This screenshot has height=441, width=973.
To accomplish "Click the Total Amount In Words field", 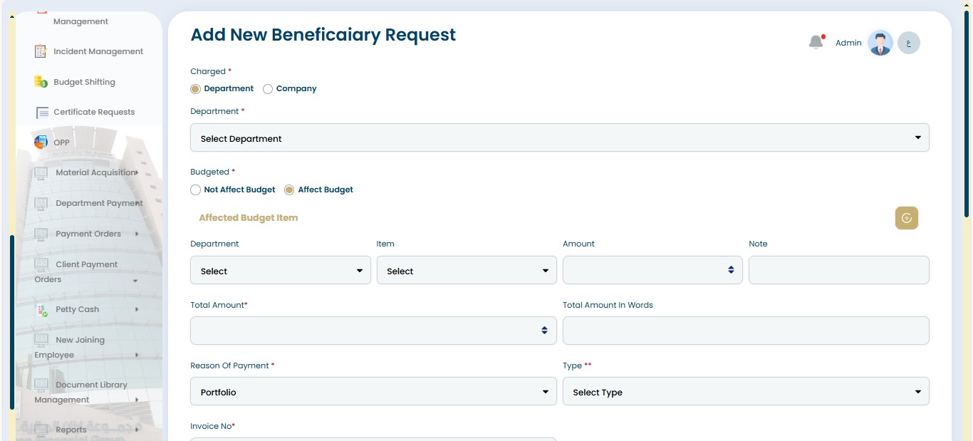I will click(745, 331).
